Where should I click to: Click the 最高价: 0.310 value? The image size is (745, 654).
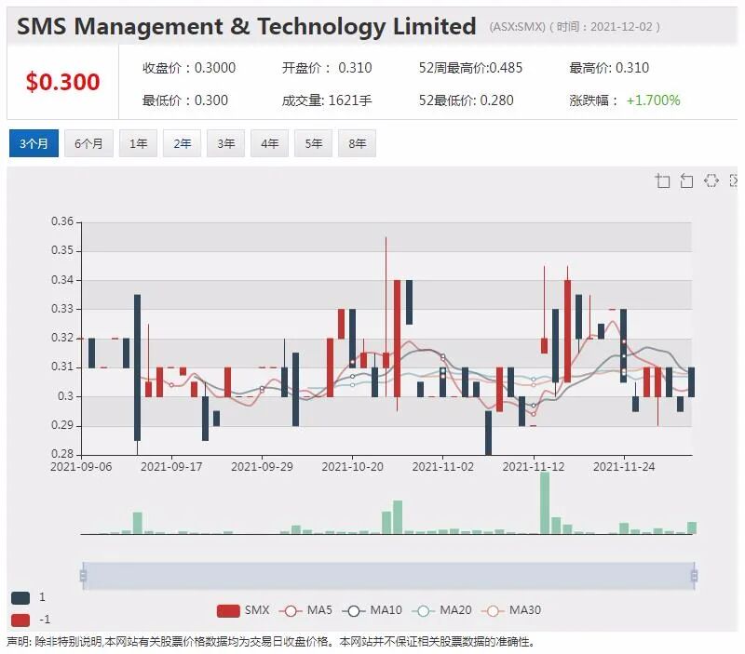(609, 68)
